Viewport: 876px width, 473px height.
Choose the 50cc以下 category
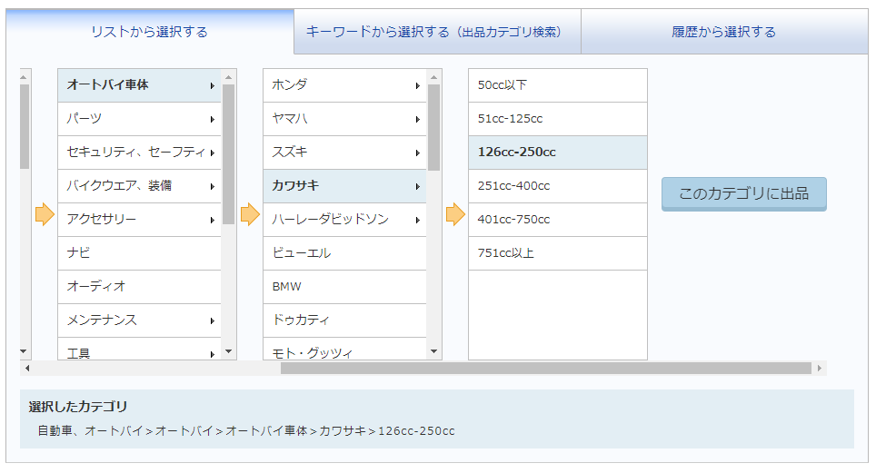coord(558,85)
